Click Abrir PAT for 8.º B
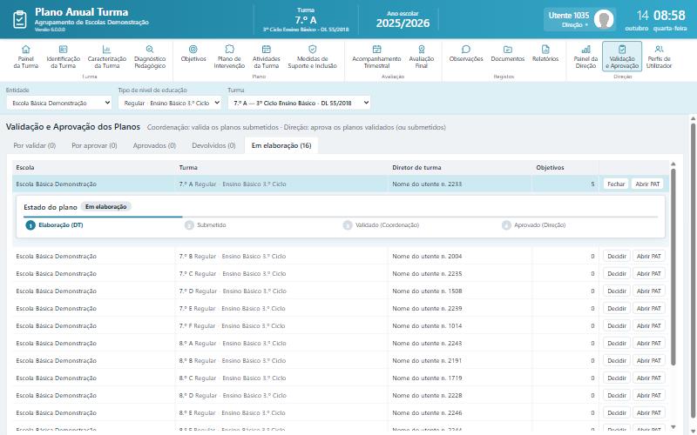Screen dimensions: 697x435 [648, 360]
